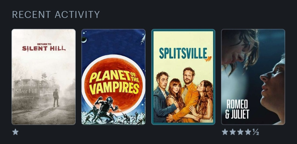Open the Splitsville film poster
This screenshot has width=297, height=144.
pos(183,77)
